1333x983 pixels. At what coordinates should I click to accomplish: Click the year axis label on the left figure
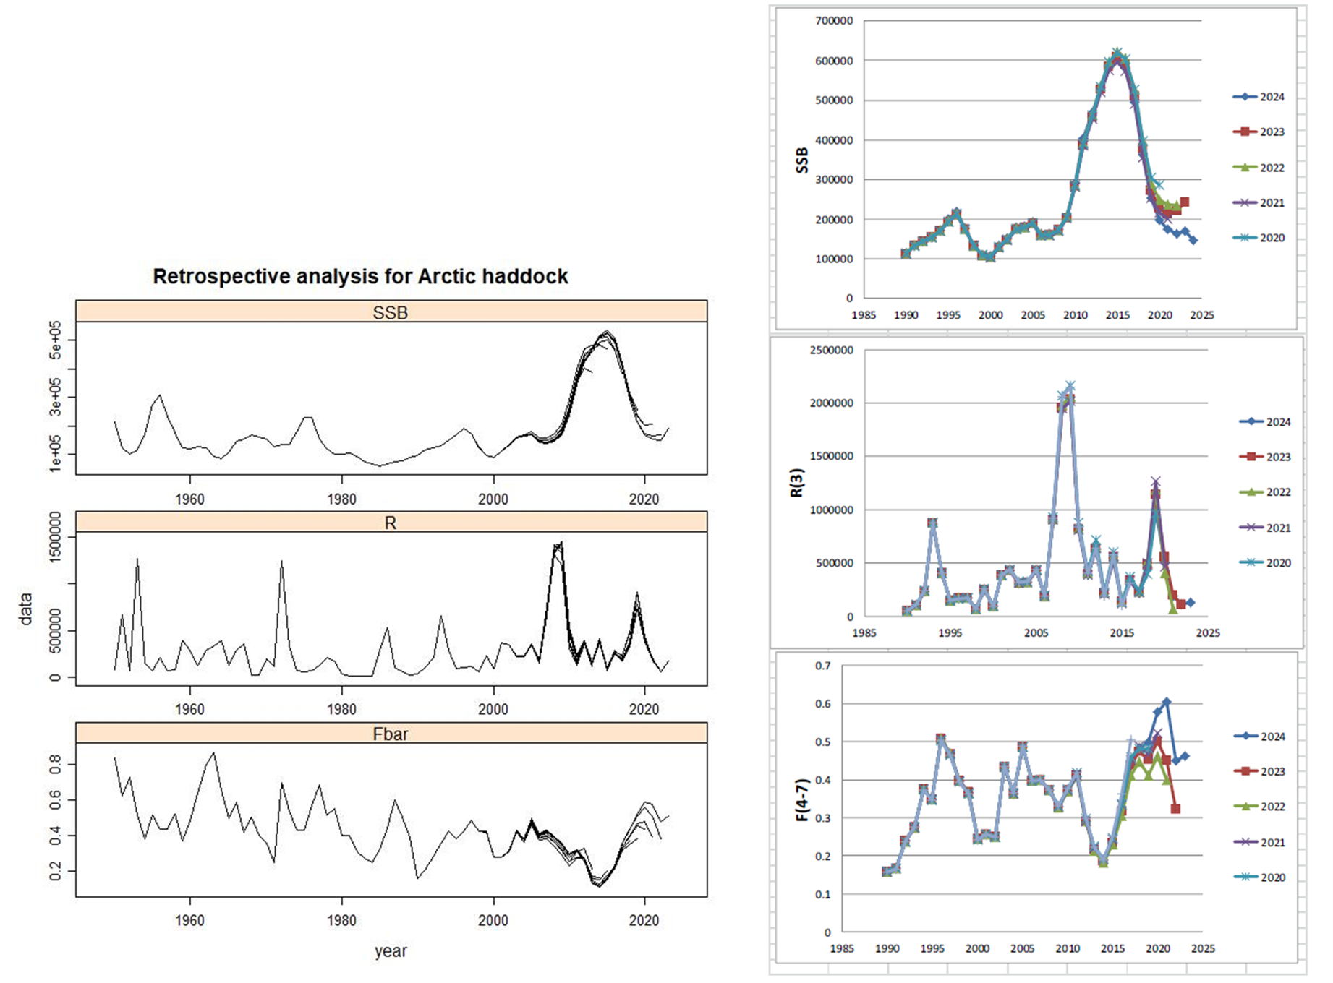391,953
